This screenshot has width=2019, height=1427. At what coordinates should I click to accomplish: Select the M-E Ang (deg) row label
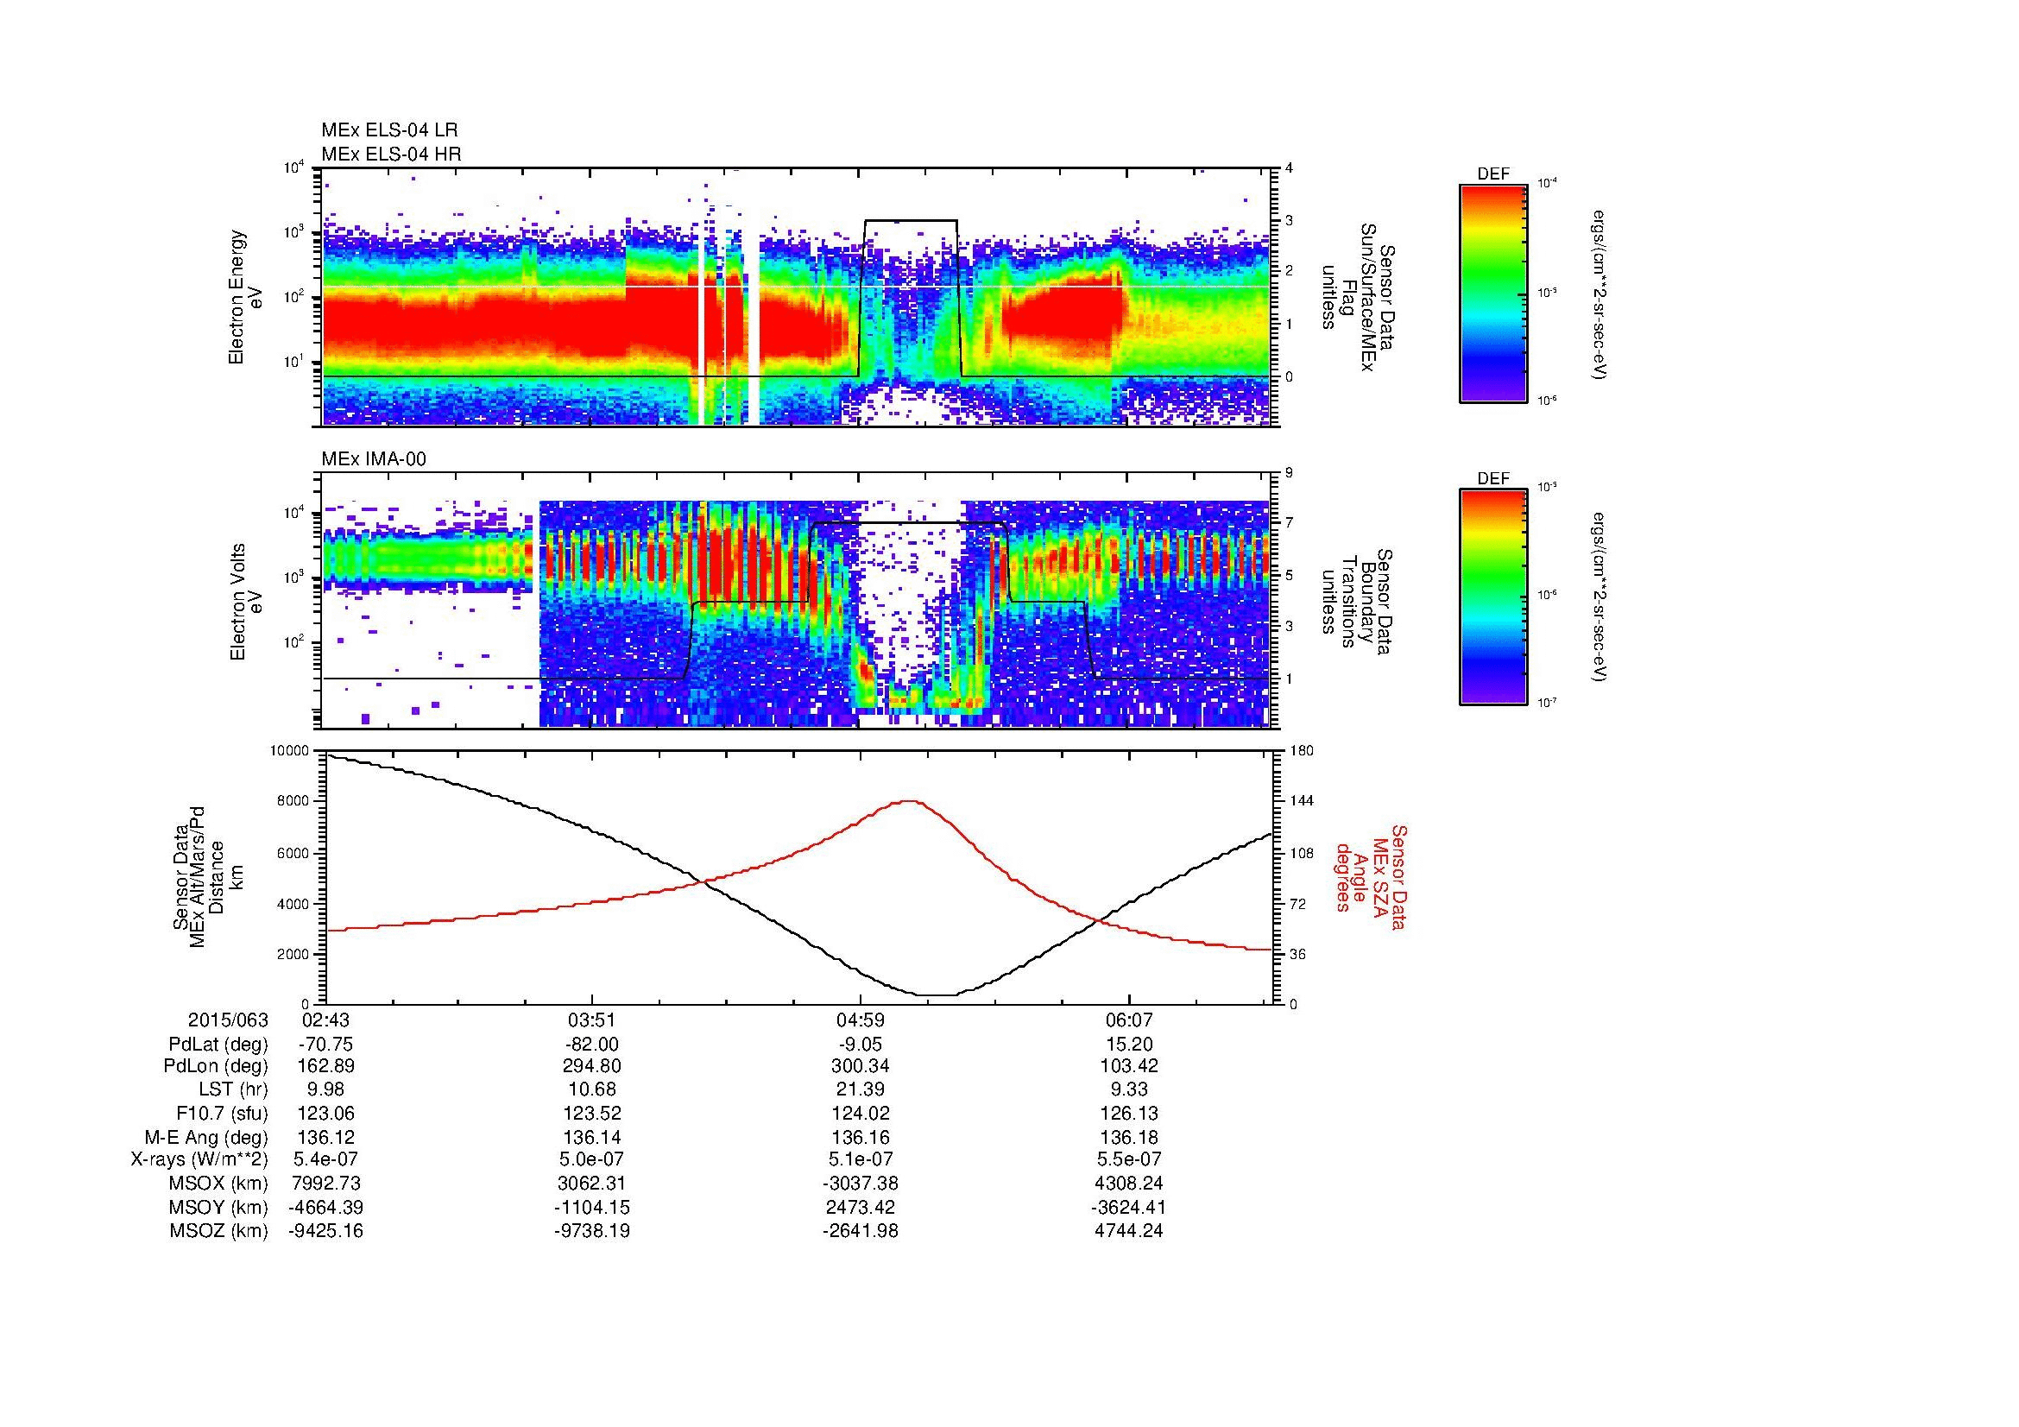pos(205,1138)
